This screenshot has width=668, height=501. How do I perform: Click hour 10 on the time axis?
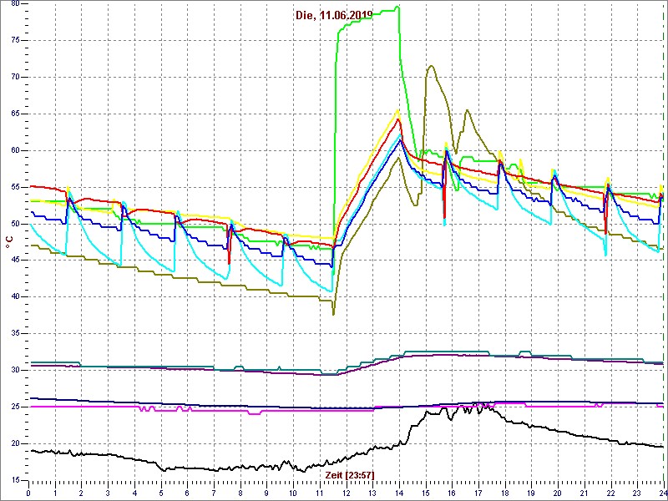tap(293, 493)
